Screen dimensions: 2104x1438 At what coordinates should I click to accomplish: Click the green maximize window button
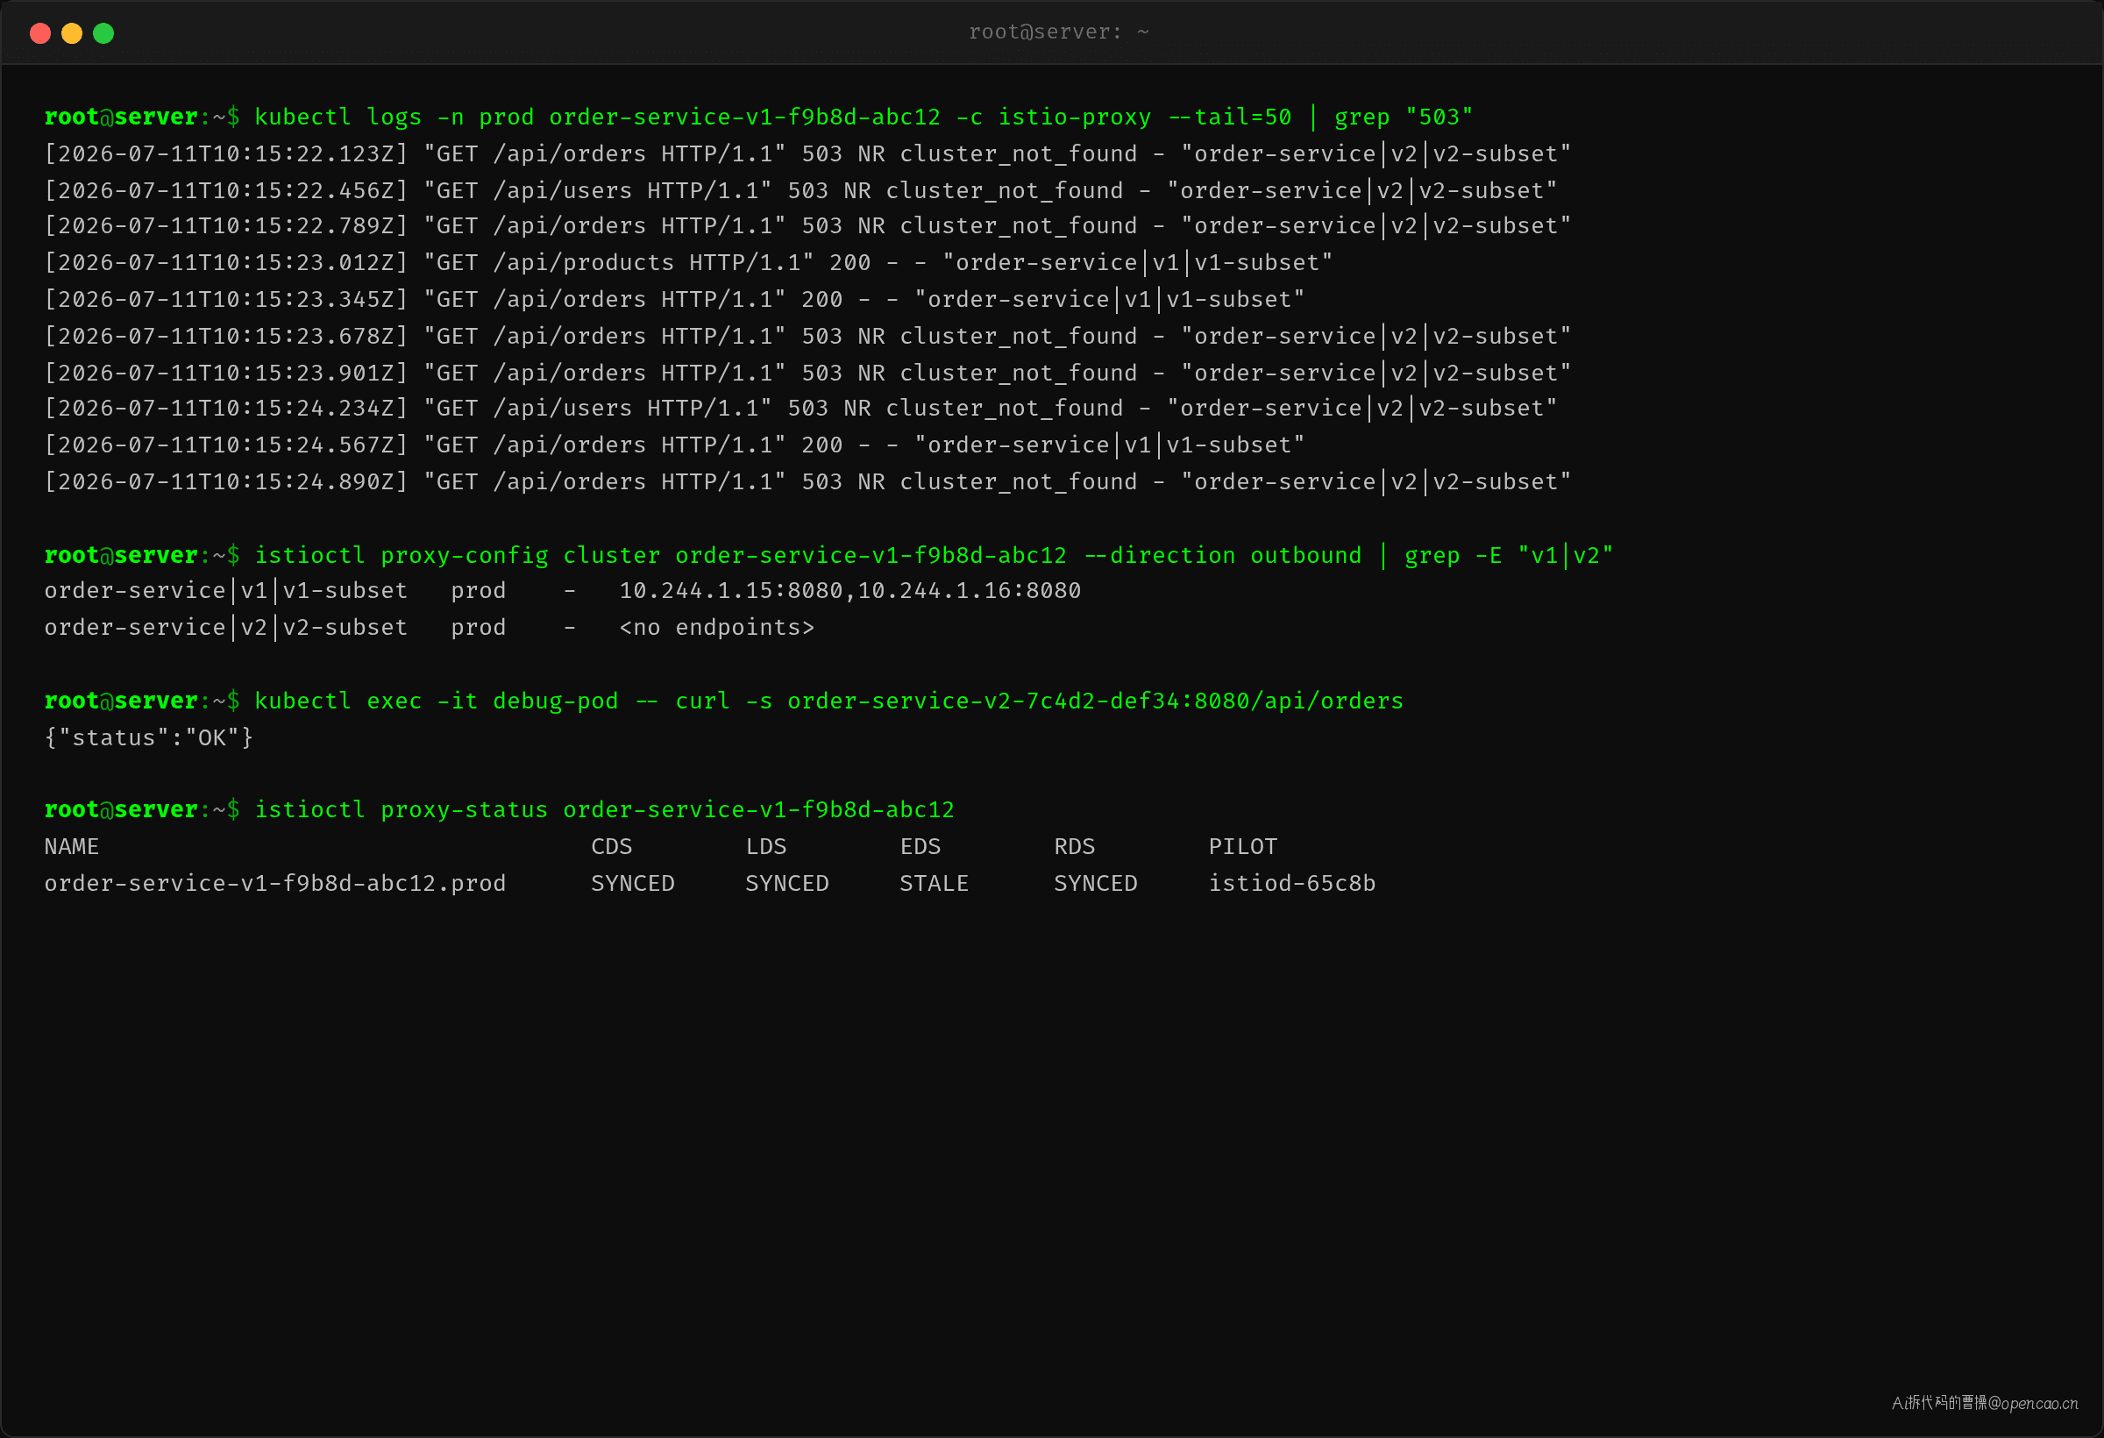pyautogui.click(x=103, y=33)
